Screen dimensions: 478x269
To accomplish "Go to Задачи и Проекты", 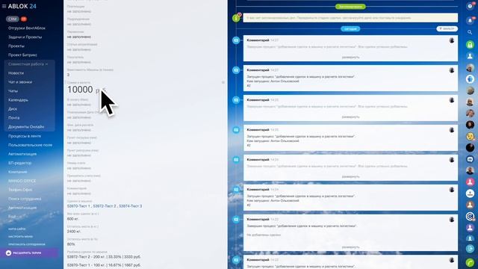I will point(25,37).
